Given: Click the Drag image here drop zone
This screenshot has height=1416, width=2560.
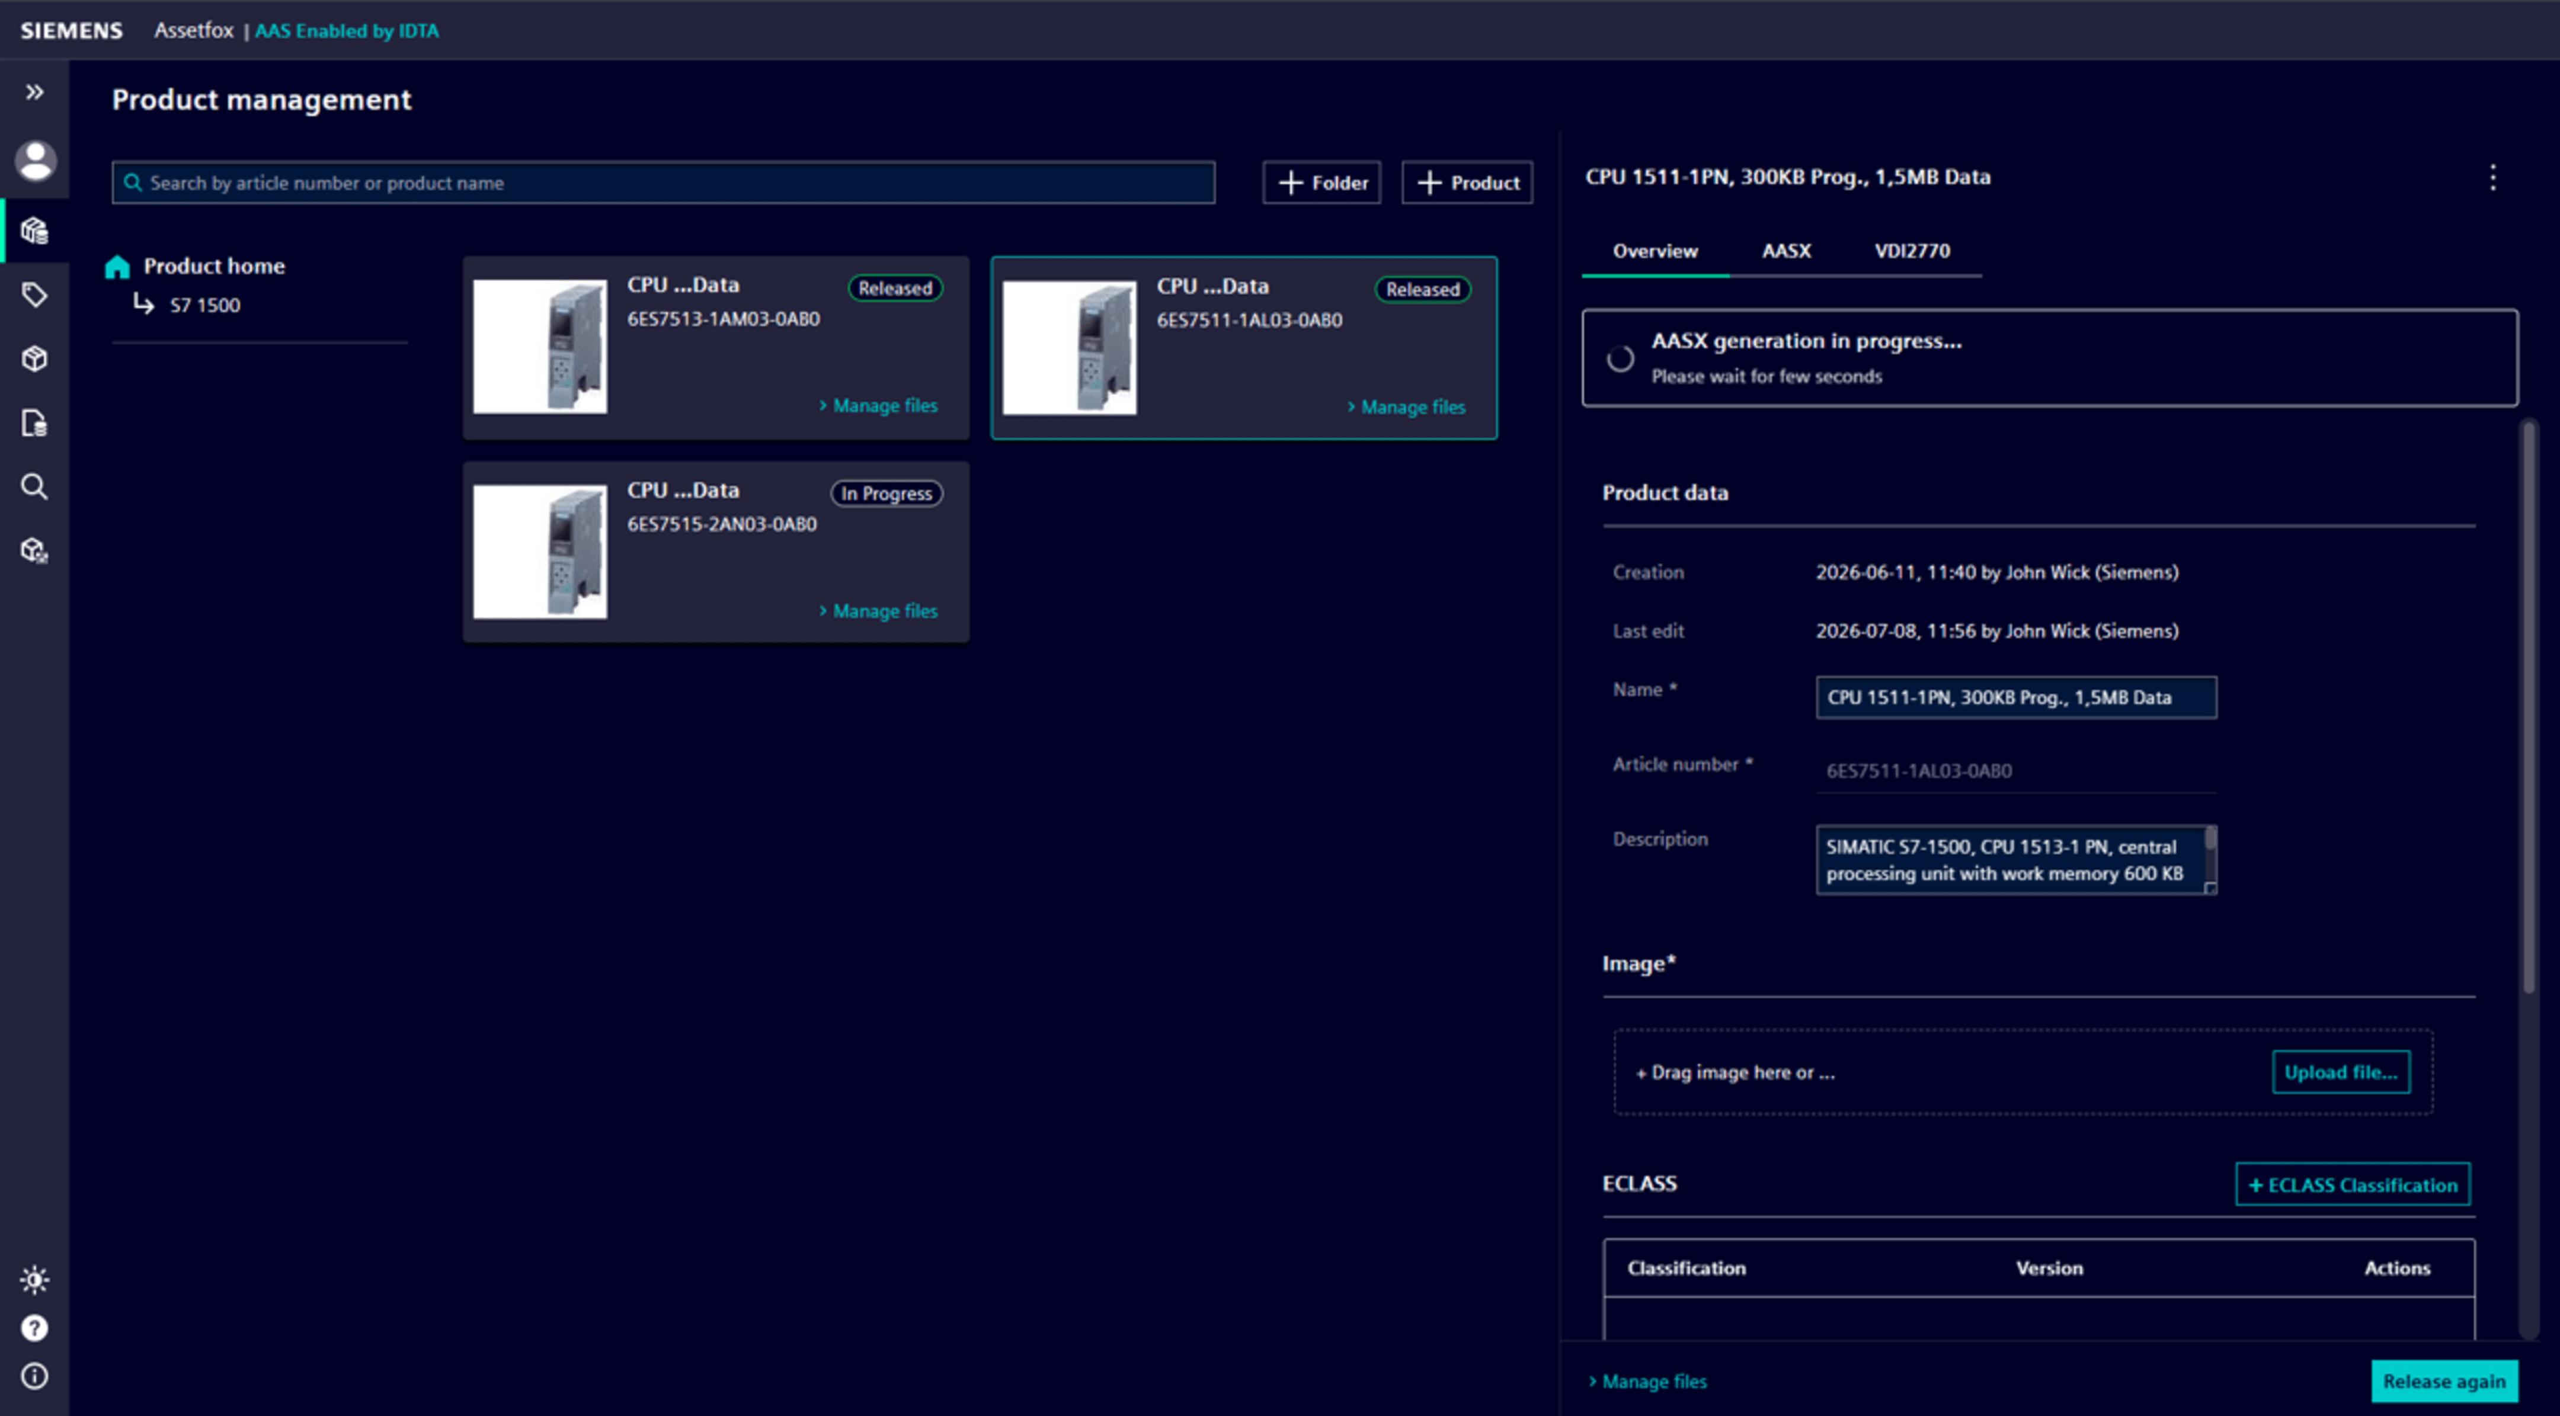Looking at the screenshot, I should coord(2023,1072).
